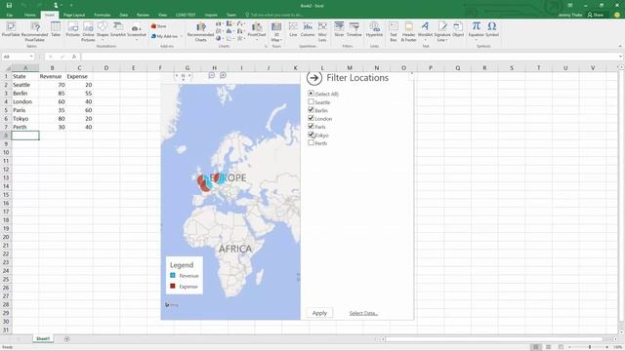
Task: Switch to the View tab
Action: click(x=162, y=15)
